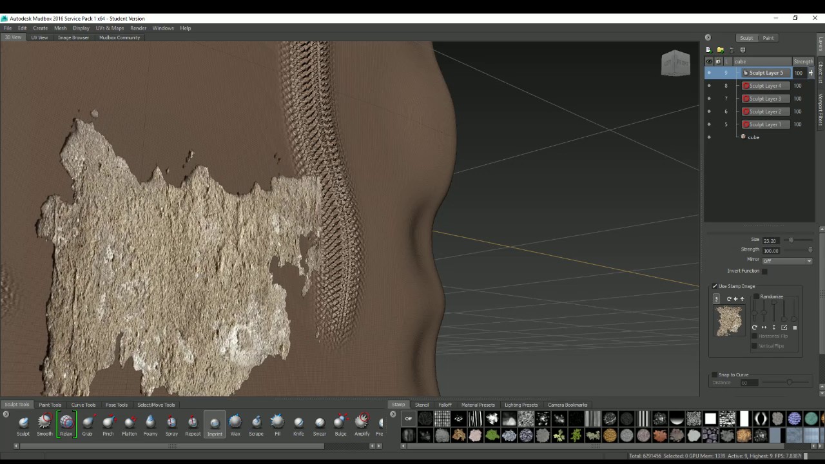The height and width of the screenshot is (464, 825).
Task: Open the Object List side tab
Action: [820, 72]
